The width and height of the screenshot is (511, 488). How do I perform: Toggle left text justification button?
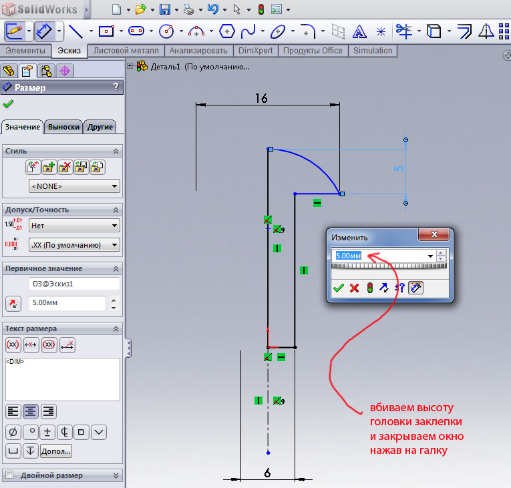[x=13, y=411]
